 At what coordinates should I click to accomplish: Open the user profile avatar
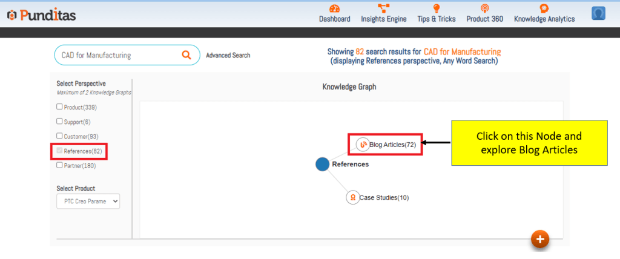[599, 13]
